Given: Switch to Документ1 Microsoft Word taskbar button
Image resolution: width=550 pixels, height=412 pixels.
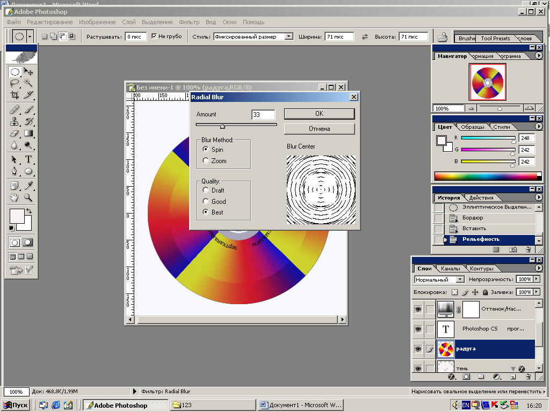Looking at the screenshot, I should click(x=300, y=405).
